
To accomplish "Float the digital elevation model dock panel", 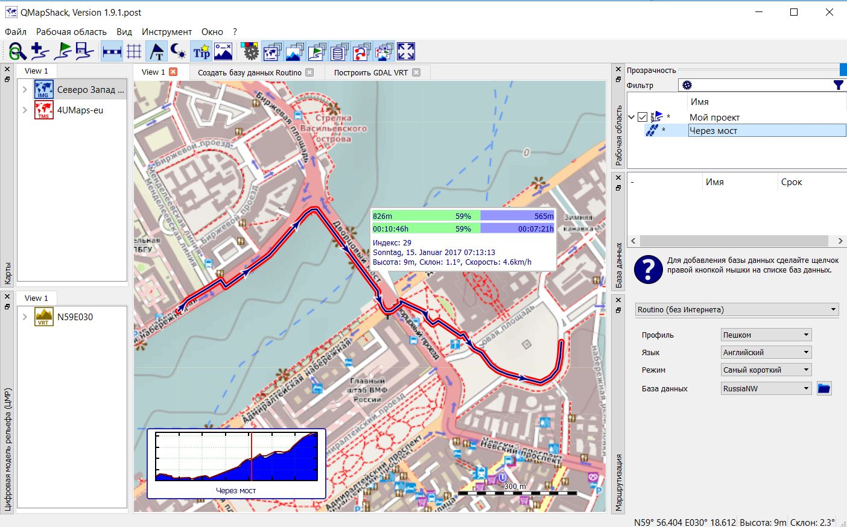I will 7,307.
